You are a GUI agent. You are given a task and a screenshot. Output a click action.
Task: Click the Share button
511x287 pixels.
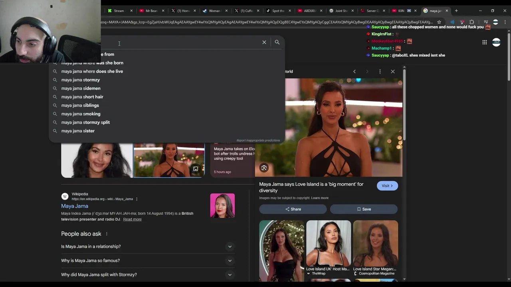(293, 209)
